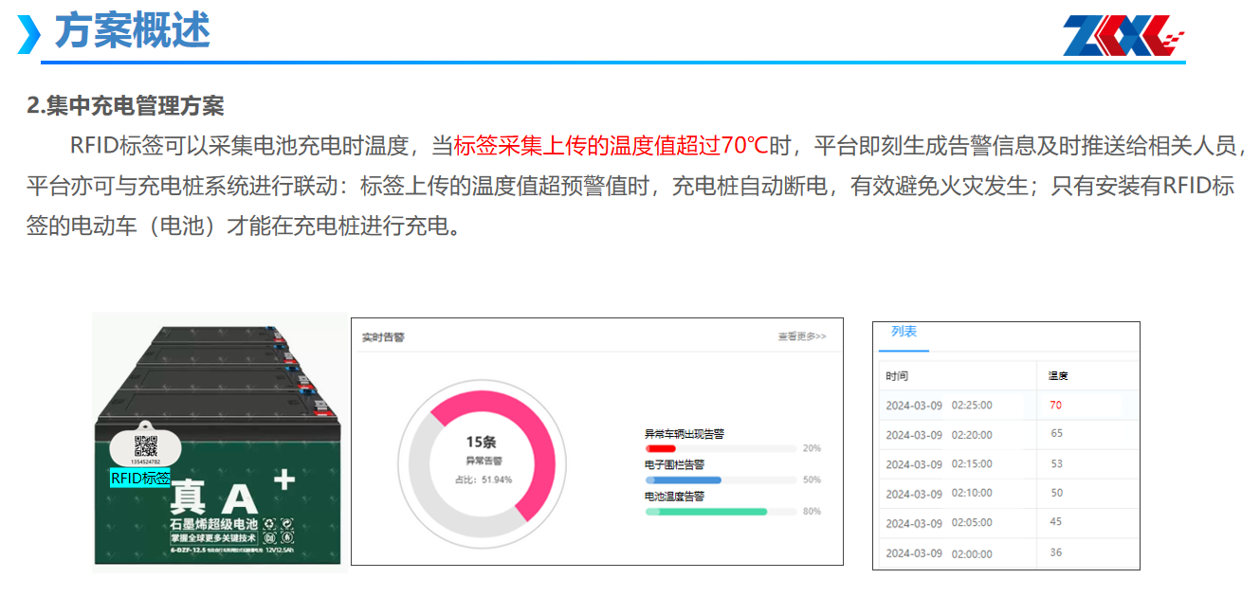Open the 查看更多>> link
1260x597 pixels.
tap(802, 336)
